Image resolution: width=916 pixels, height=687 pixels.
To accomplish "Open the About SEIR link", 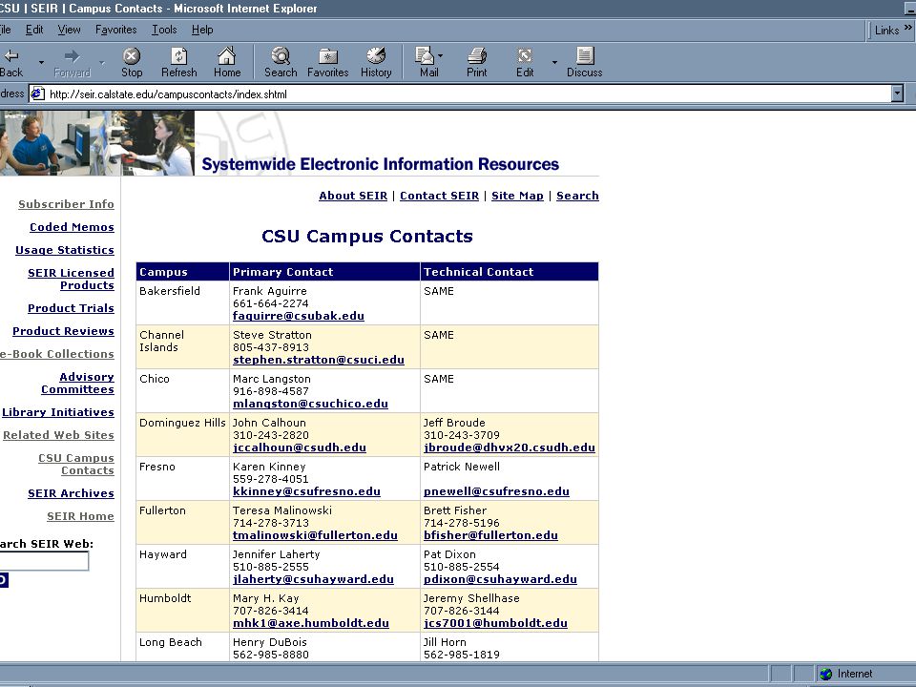I will pyautogui.click(x=353, y=196).
